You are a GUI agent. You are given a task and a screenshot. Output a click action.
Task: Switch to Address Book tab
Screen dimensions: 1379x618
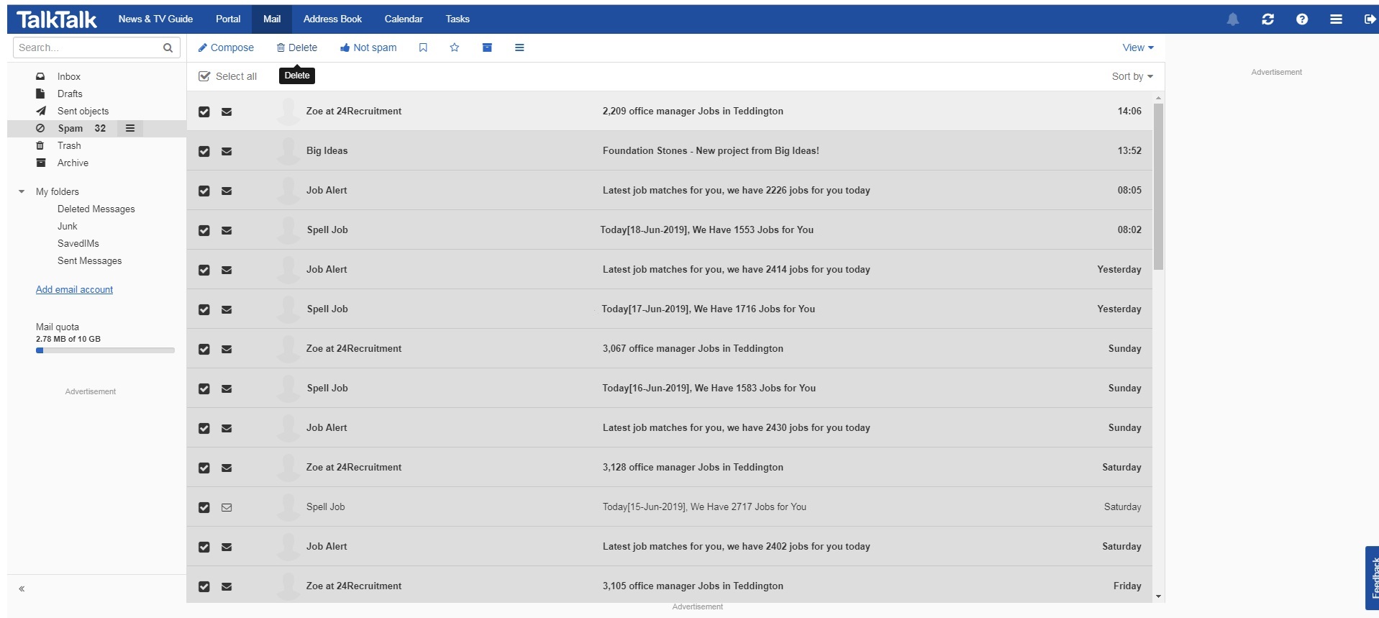332,19
